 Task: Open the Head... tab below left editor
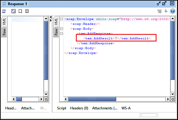click(11, 108)
